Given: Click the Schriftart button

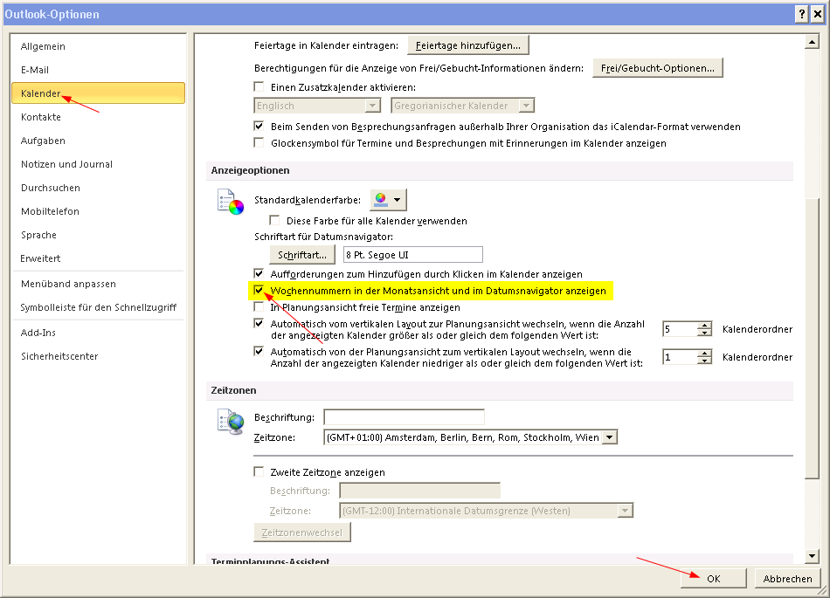Looking at the screenshot, I should (x=302, y=255).
